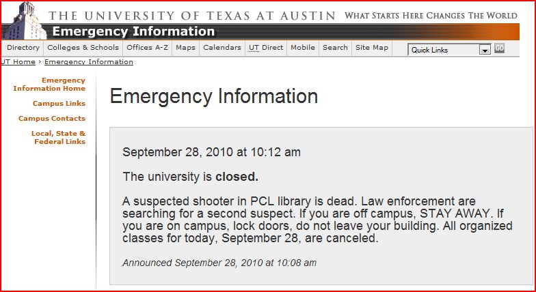This screenshot has height=292, width=536.
Task: Click the Emergency Information breadcrumb link
Action: click(89, 61)
